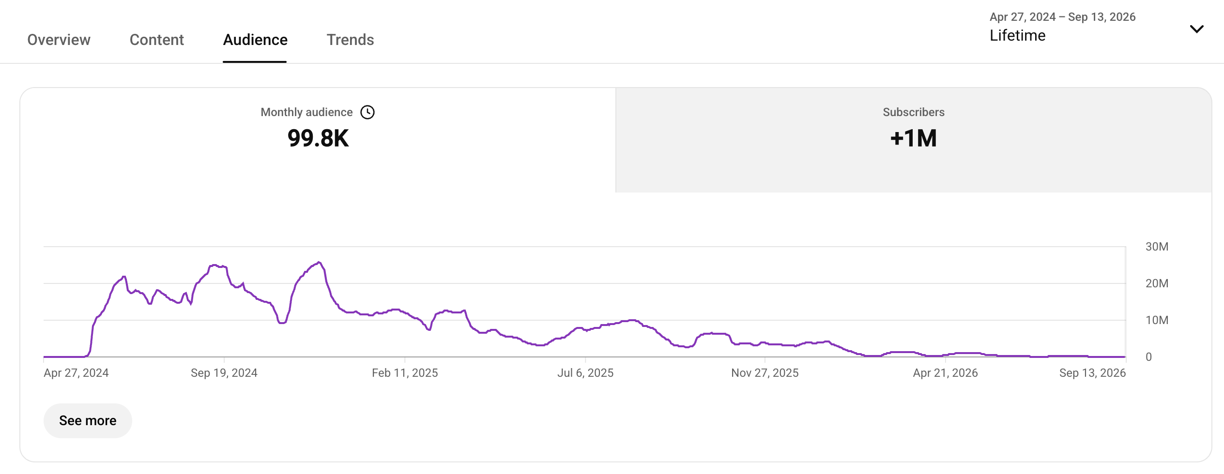
Task: Click the Nov 27, 2025 axis marker
Action: click(x=765, y=373)
